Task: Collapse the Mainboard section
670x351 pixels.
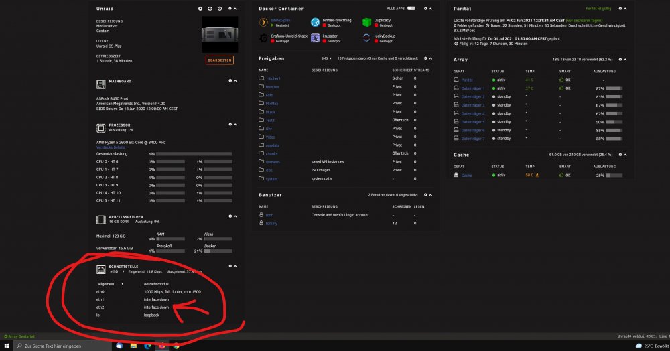Action: 235,80
